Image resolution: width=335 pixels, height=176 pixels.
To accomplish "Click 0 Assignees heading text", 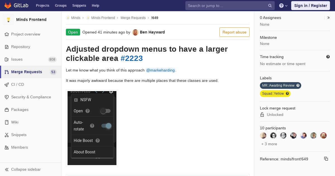I will tap(271, 18).
